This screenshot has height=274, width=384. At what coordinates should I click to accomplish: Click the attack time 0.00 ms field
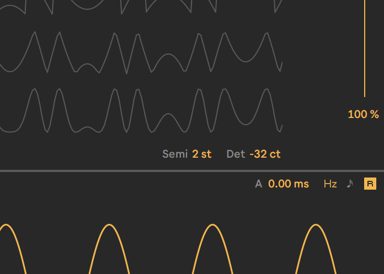point(288,184)
